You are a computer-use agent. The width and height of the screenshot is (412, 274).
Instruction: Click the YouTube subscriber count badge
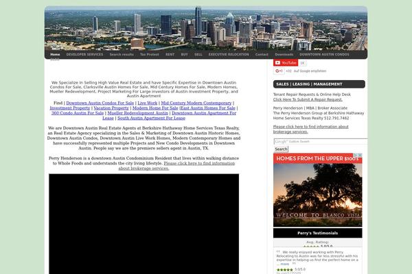(302, 63)
